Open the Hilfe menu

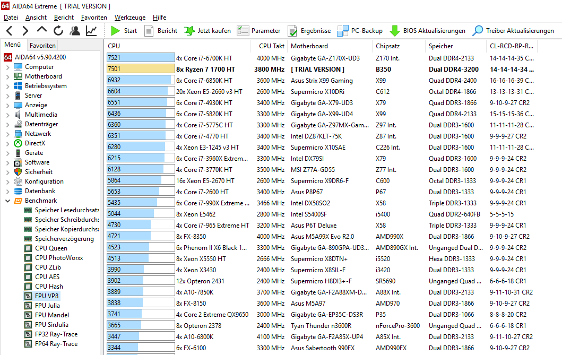tap(160, 17)
